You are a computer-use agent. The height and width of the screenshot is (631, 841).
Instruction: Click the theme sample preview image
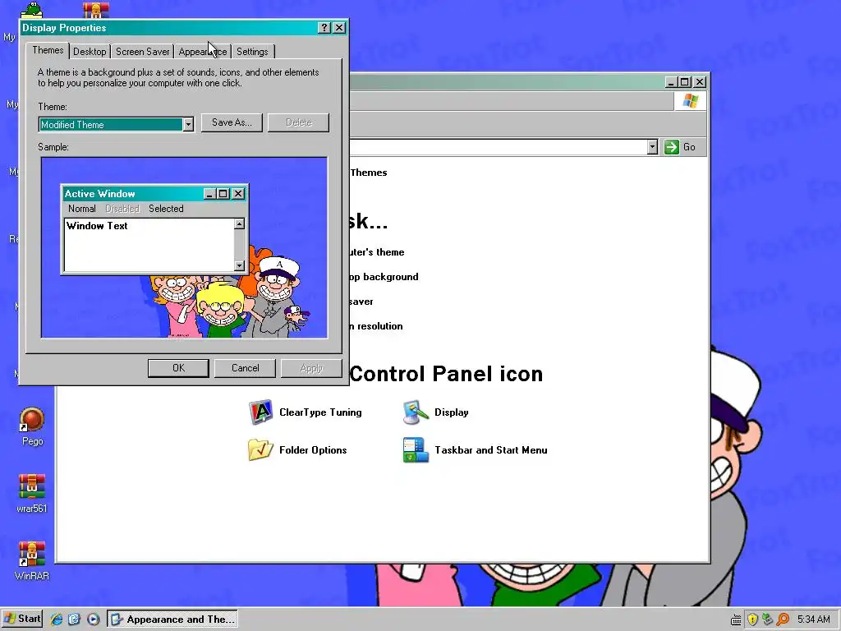pos(184,247)
